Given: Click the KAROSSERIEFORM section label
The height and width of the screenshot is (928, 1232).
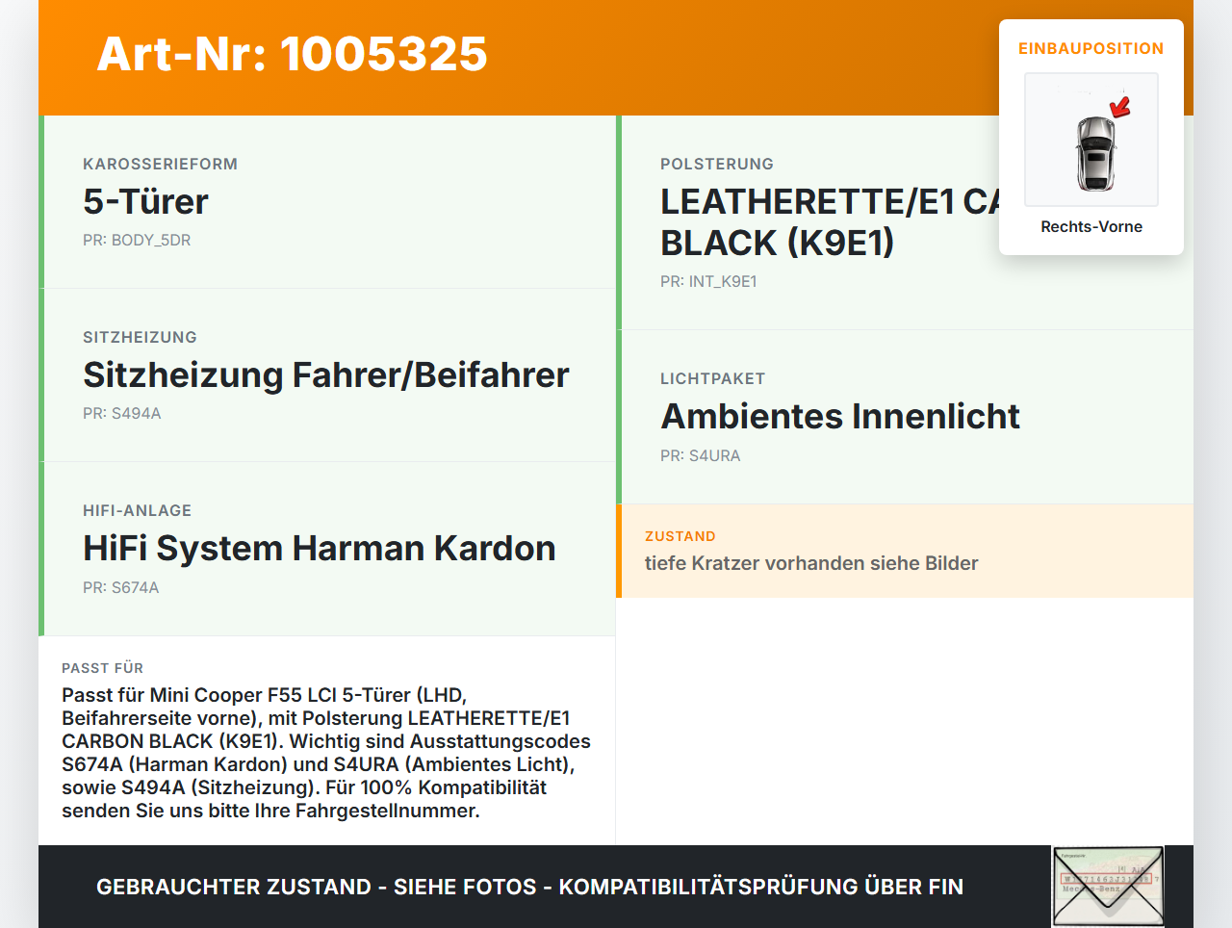Looking at the screenshot, I should pyautogui.click(x=160, y=164).
